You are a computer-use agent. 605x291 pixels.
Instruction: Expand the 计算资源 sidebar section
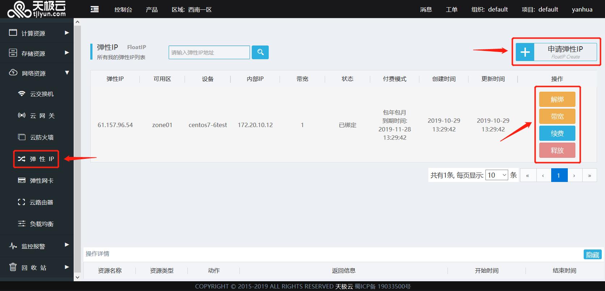click(x=36, y=33)
